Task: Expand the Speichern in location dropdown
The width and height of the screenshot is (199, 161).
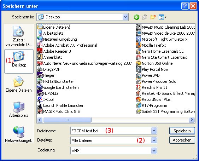Action: pos(125,17)
